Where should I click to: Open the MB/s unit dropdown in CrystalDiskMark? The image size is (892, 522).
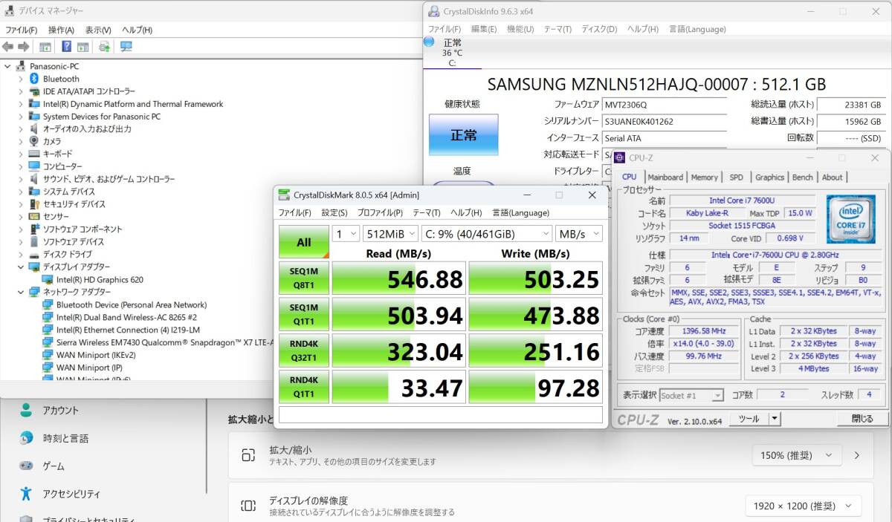(x=579, y=233)
